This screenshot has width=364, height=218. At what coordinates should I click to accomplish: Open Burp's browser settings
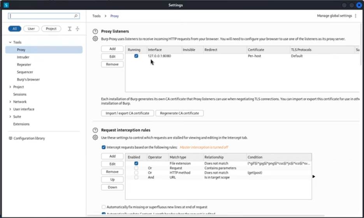[28, 79]
